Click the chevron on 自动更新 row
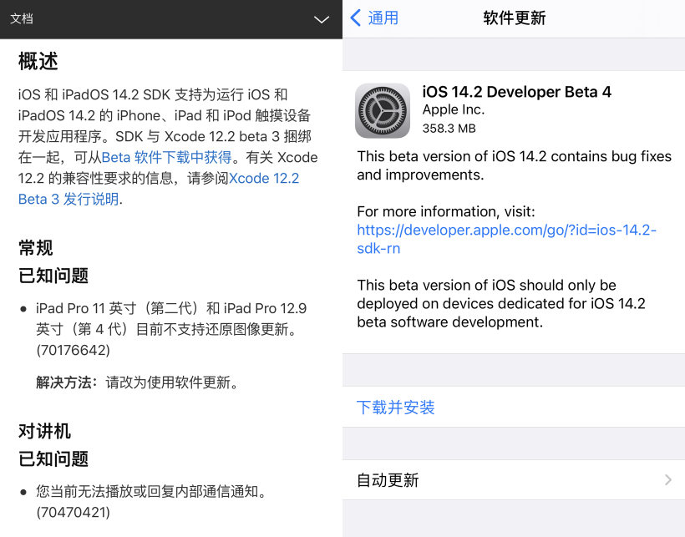The height and width of the screenshot is (537, 685). point(667,480)
